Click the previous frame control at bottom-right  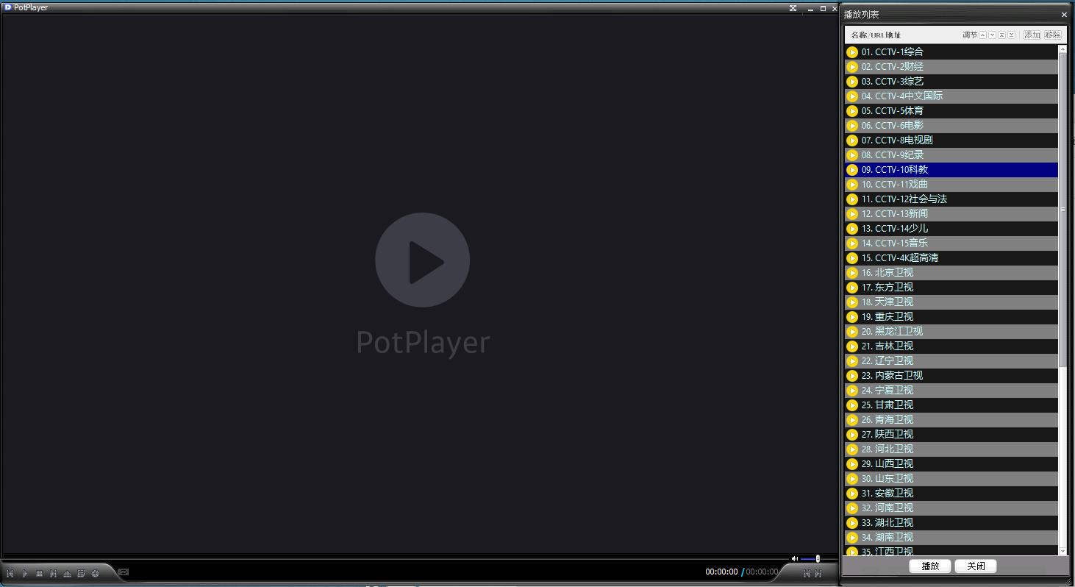(x=807, y=573)
